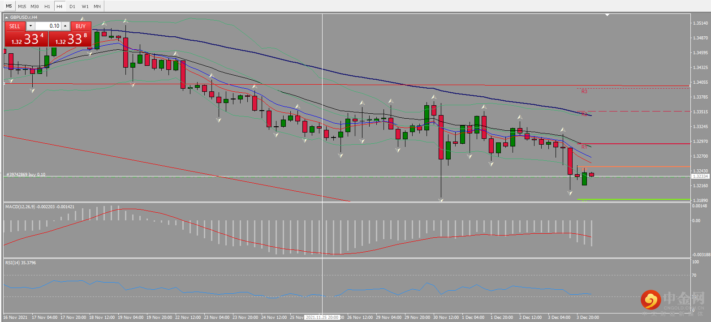This screenshot has width=711, height=322.
Task: Change the chart period to M30
Action: click(x=34, y=6)
